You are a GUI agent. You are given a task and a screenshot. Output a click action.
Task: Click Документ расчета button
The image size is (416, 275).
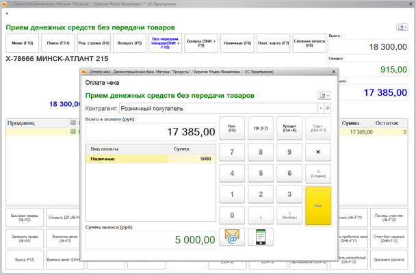coord(389,260)
